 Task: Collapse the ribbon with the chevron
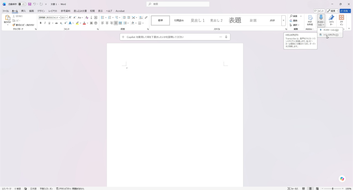(349, 29)
